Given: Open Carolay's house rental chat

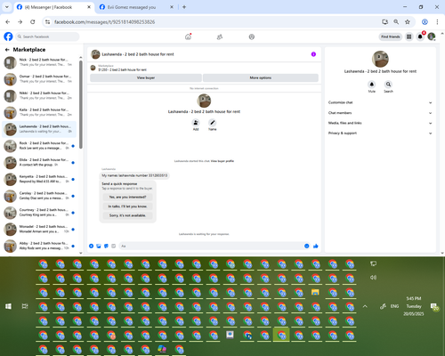Looking at the screenshot, I should 39,196.
